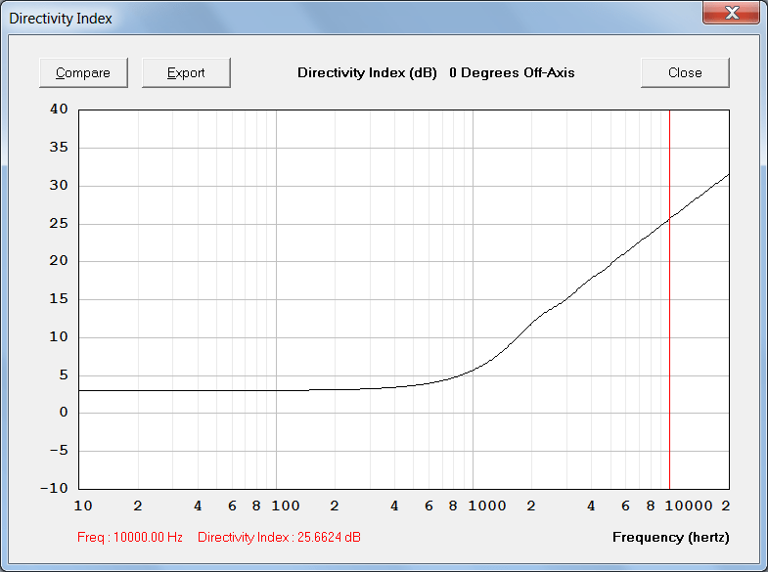Click the Directivity Index window title
Viewport: 768px width, 572px height.
[x=61, y=19]
